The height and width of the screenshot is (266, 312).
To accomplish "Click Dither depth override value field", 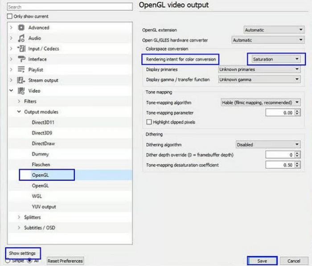I will [x=279, y=155].
